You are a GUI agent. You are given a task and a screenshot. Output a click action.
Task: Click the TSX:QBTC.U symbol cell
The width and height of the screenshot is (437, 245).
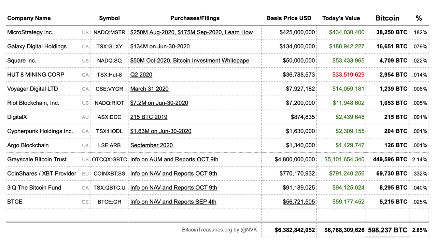(x=109, y=188)
